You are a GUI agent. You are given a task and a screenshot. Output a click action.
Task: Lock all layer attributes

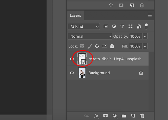coord(112,46)
